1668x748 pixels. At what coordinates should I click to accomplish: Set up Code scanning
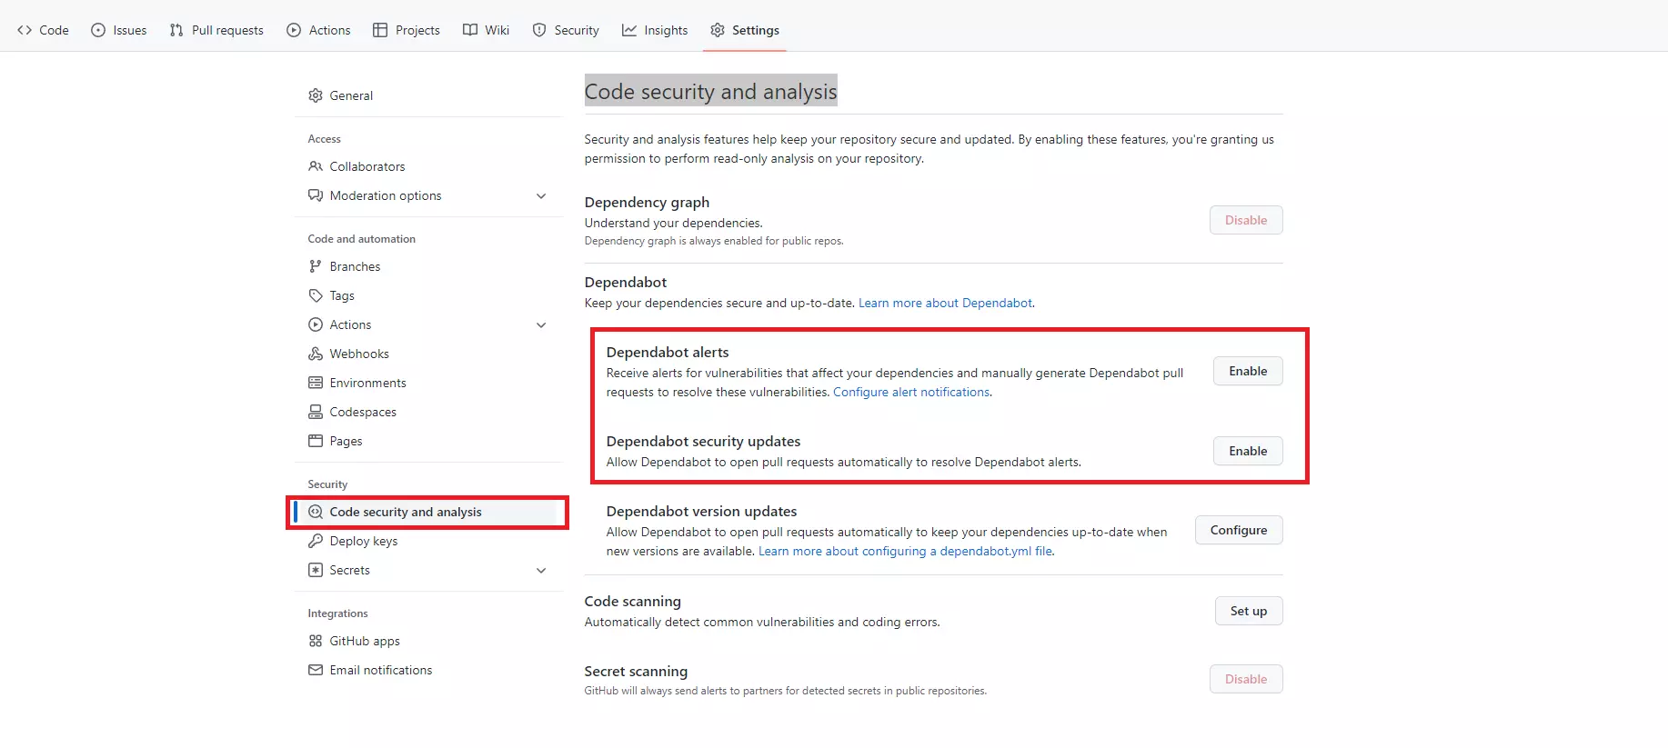pos(1248,611)
